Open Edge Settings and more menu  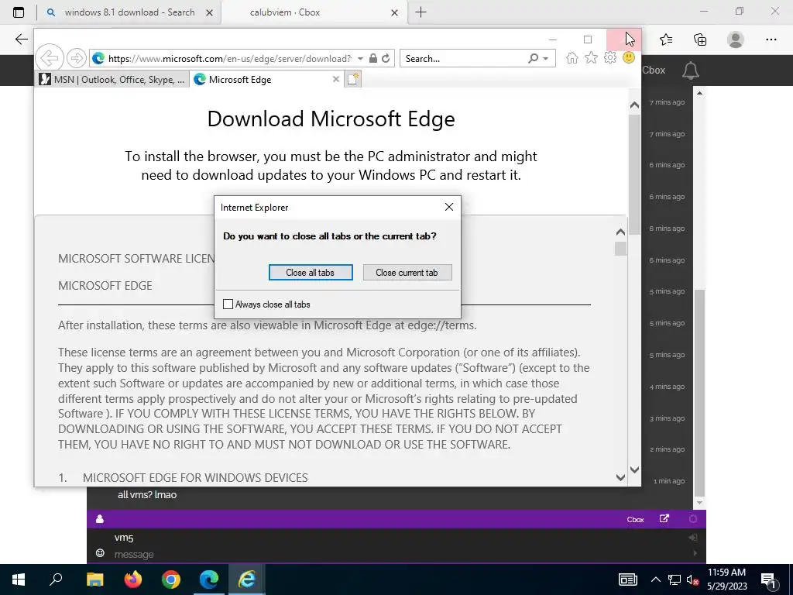pos(771,40)
